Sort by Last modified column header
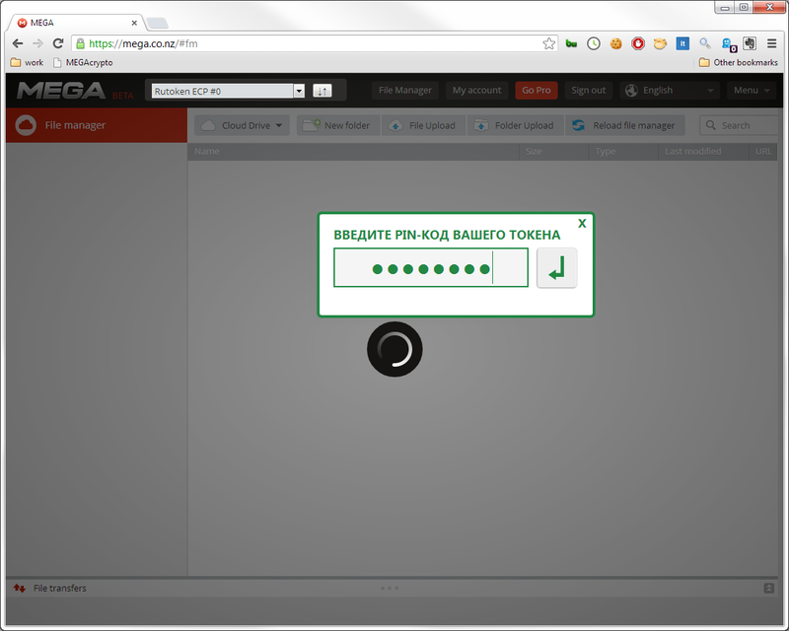Image resolution: width=789 pixels, height=631 pixels. point(703,152)
